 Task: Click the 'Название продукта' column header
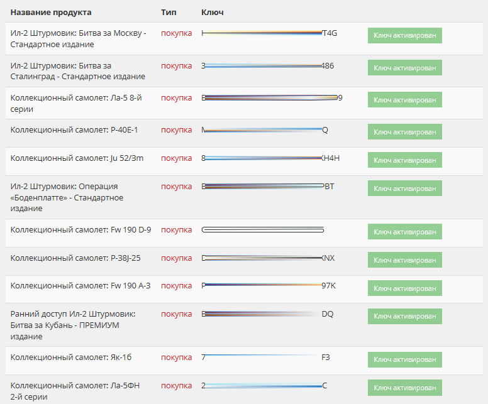[x=51, y=13]
